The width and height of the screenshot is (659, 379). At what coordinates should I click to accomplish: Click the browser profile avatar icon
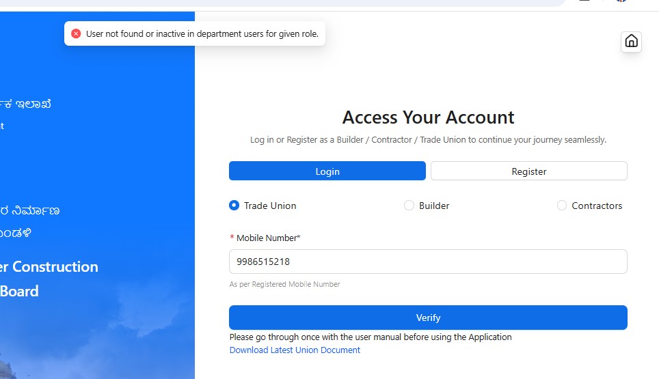coord(621,1)
